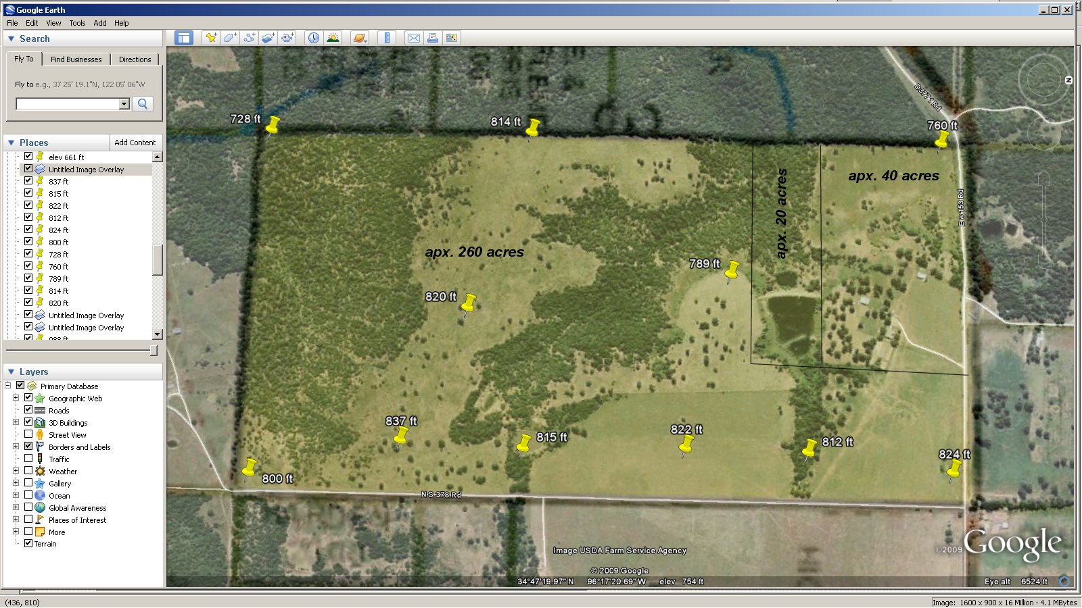Toggle sunlight across the landscape
The image size is (1082, 608).
coord(333,38)
